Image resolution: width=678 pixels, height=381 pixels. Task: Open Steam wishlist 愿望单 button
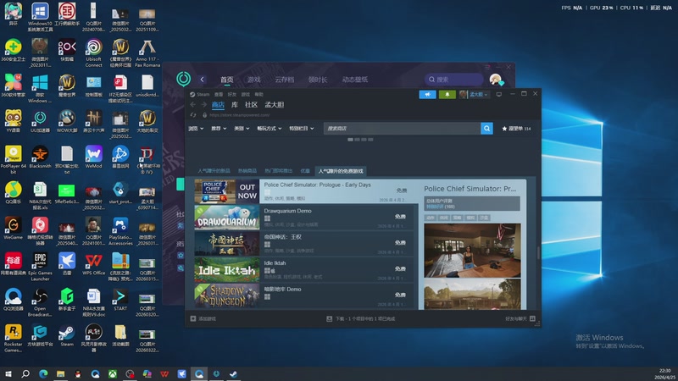pos(516,129)
